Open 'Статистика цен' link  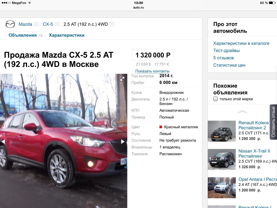(x=229, y=65)
